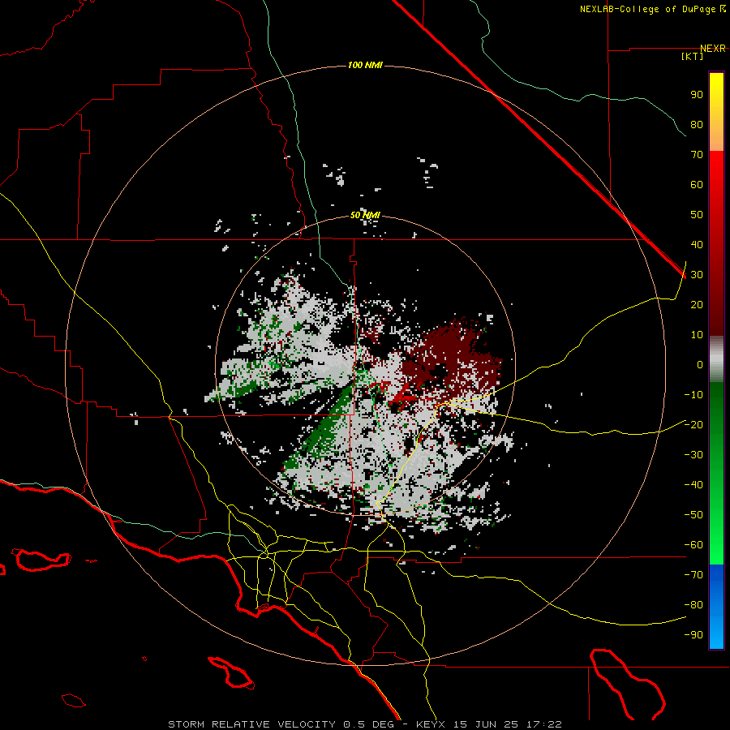Click the -90 scale label
Screen dimensions: 730x730
tap(693, 635)
